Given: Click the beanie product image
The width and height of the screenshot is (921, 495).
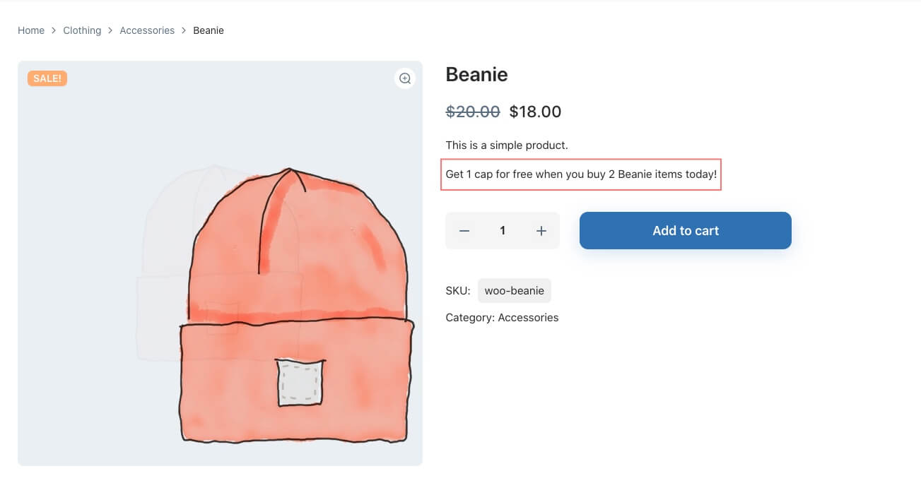Looking at the screenshot, I should (283, 304).
